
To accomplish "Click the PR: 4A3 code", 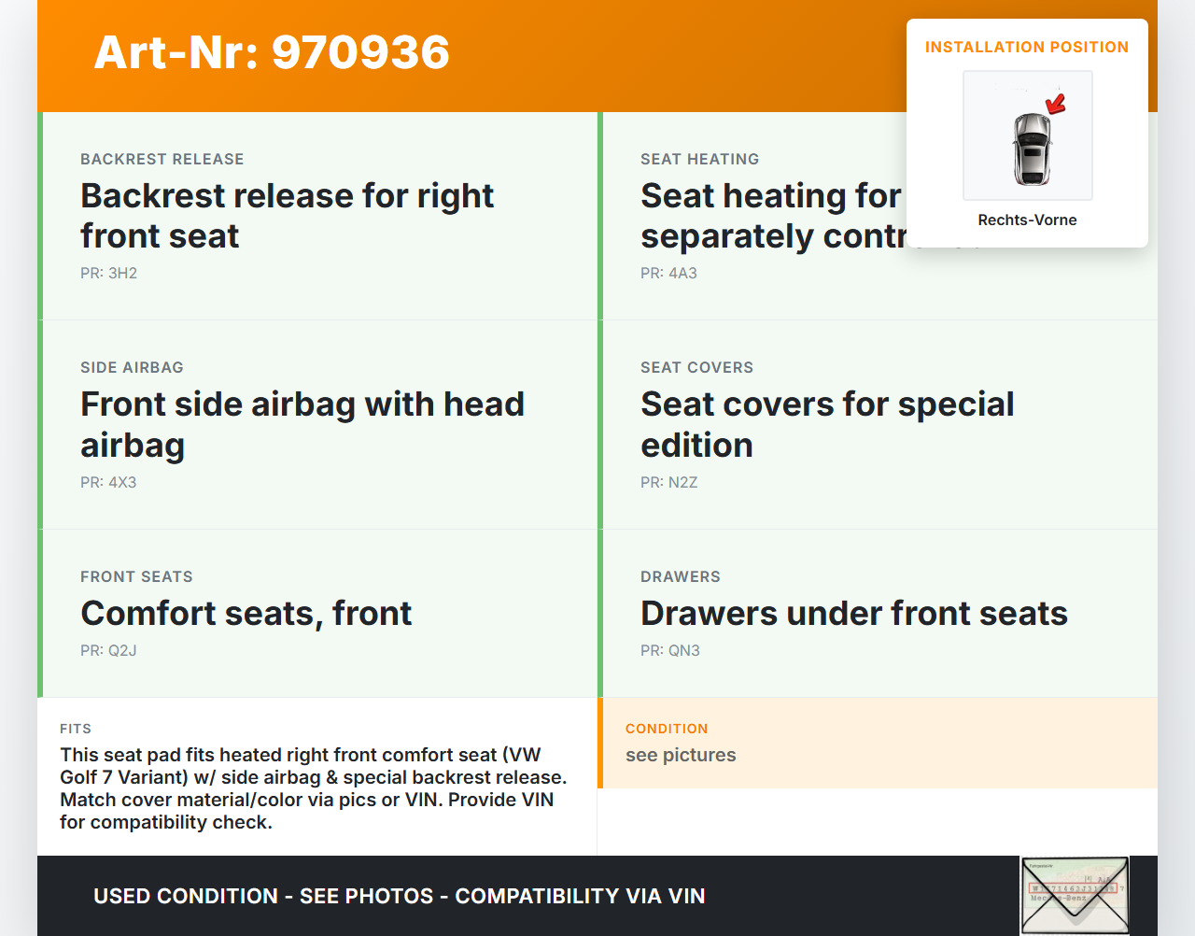I will click(x=668, y=273).
